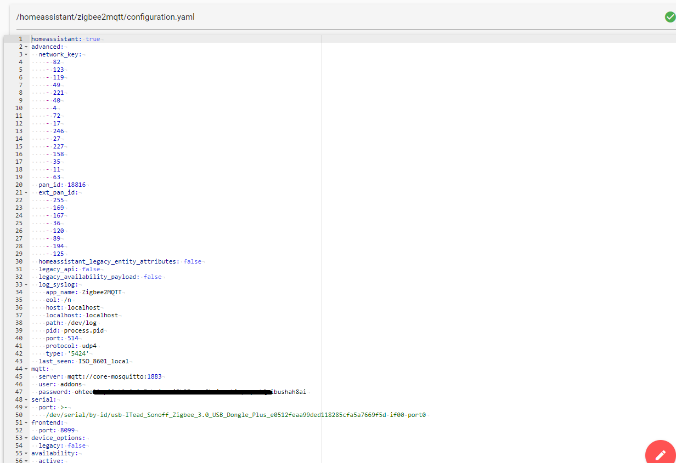Click the red pencil edit button
Image resolution: width=676 pixels, height=463 pixels.
point(660,454)
